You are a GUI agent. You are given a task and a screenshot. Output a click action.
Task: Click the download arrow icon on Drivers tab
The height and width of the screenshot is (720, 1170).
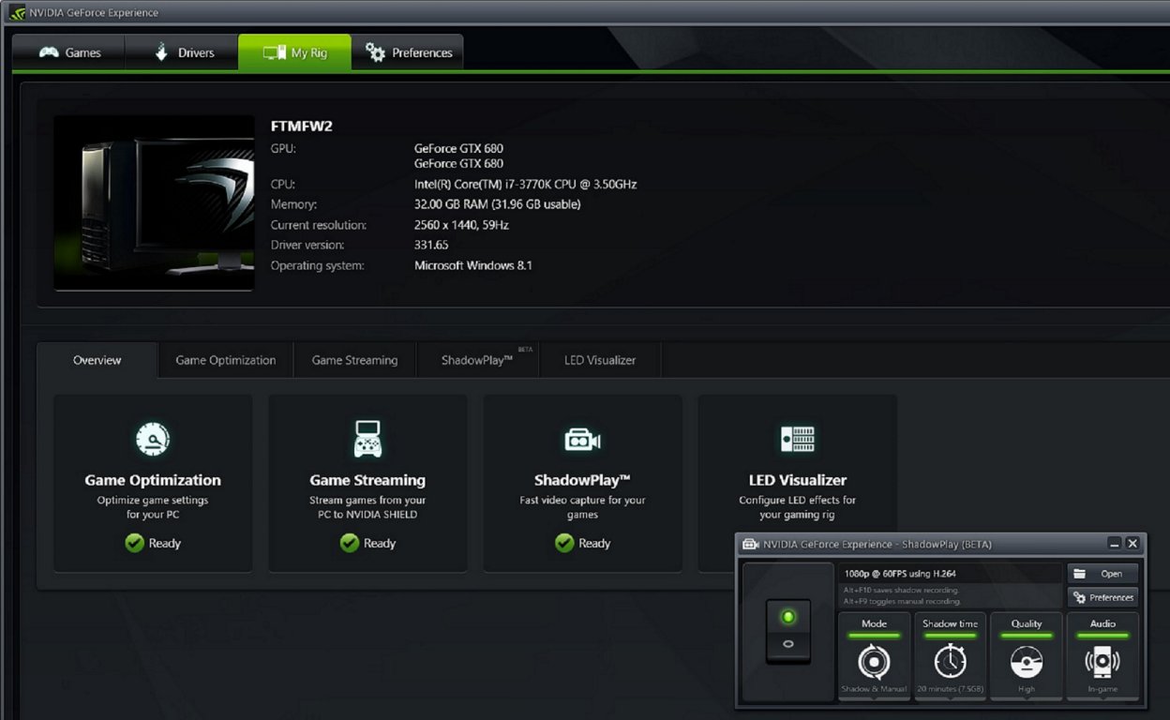coord(161,52)
